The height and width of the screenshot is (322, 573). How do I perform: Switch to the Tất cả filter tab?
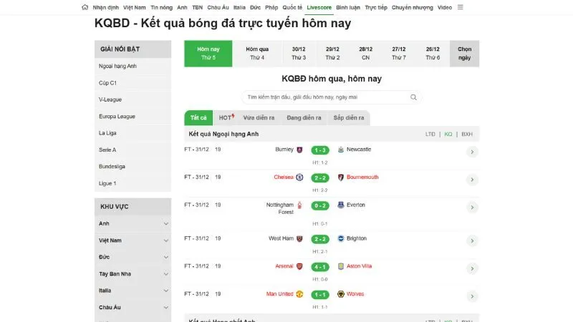[198, 118]
